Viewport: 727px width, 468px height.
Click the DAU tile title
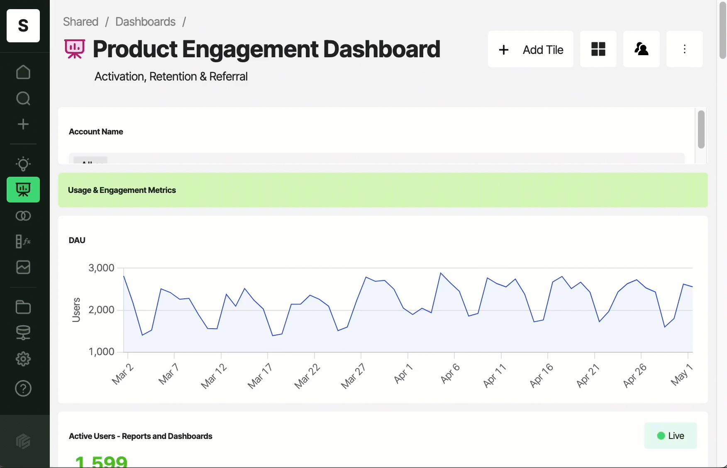[x=77, y=240]
